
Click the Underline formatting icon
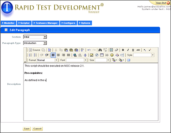(133, 50)
